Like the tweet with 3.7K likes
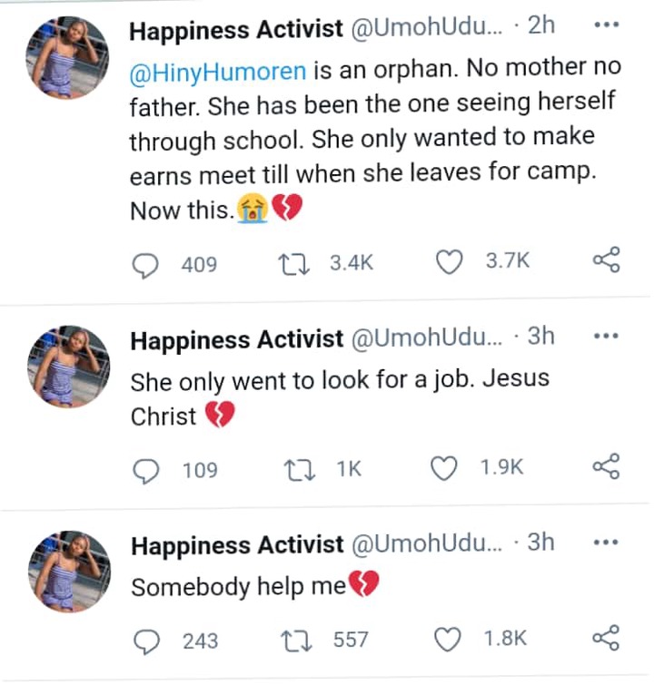This screenshot has height=685, width=654. pos(449,261)
